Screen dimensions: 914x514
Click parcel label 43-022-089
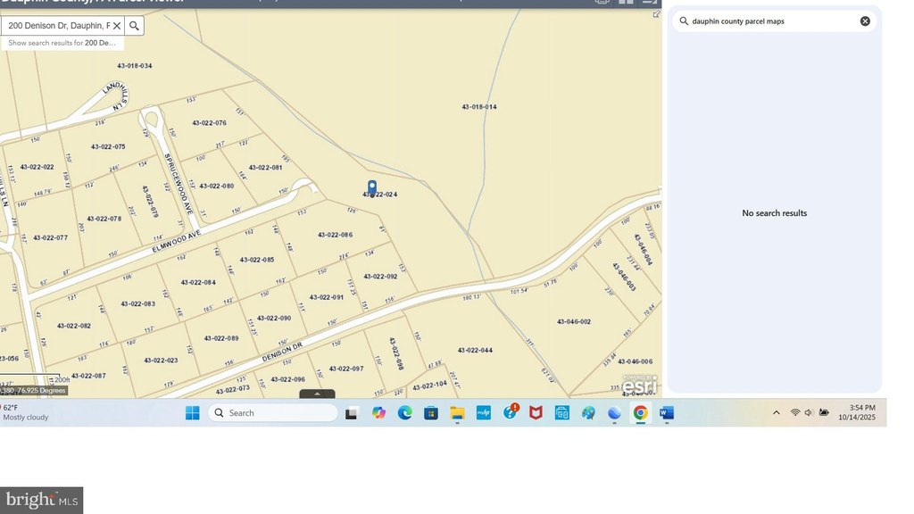(221, 338)
